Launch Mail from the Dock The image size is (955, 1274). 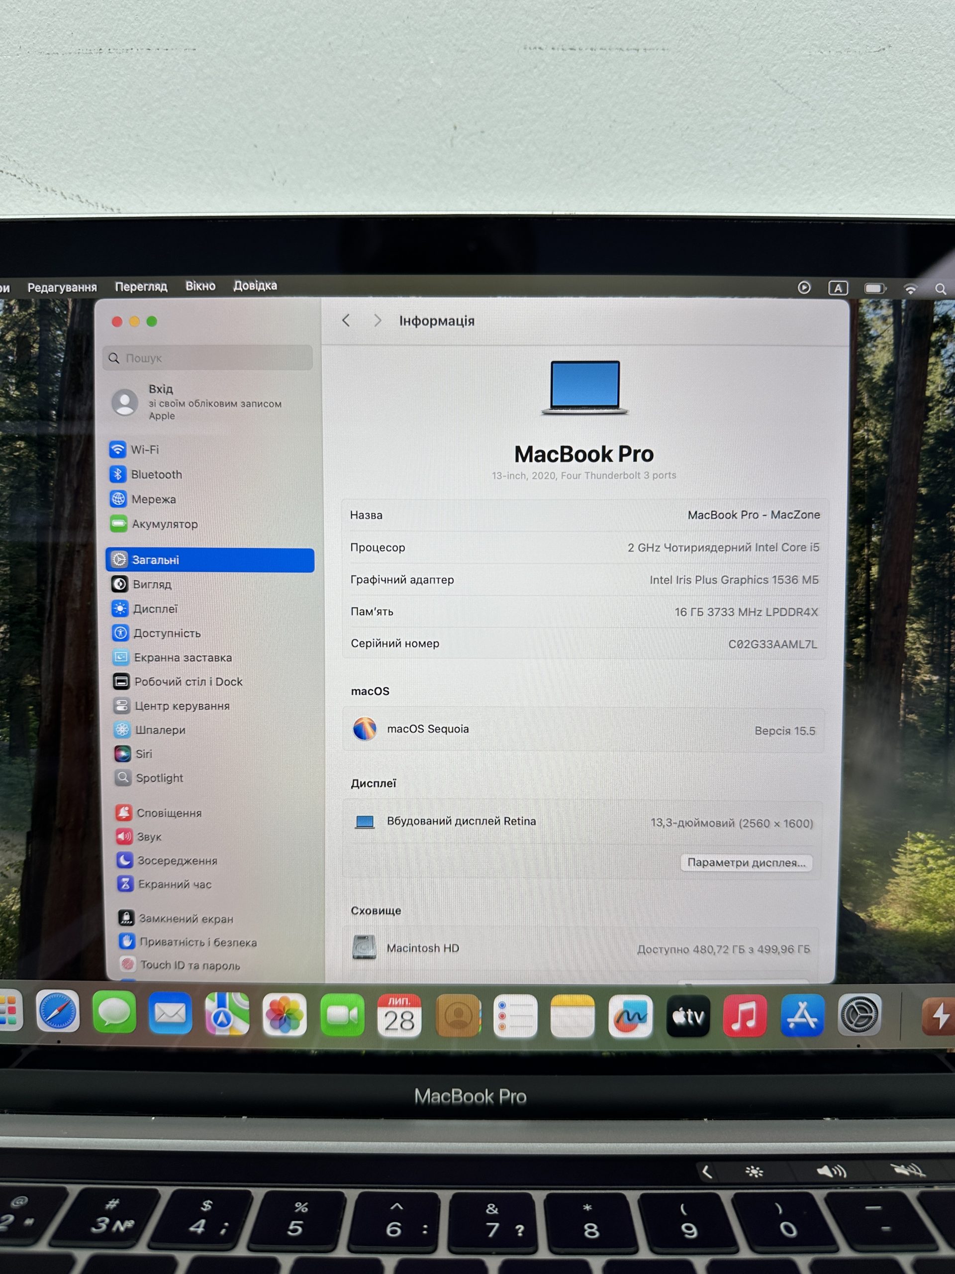tap(171, 1013)
